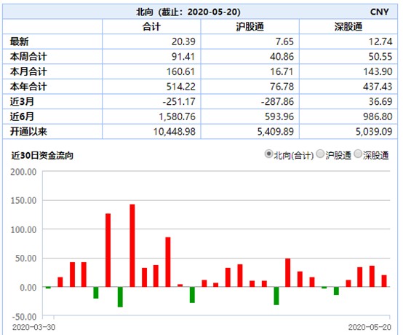Click the 近30日资金流向 chart title
This screenshot has width=403, height=335.
[x=42, y=156]
